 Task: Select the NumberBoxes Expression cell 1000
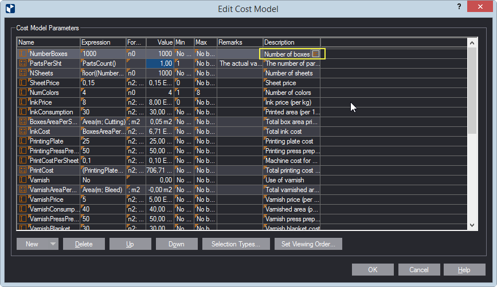[x=103, y=54]
